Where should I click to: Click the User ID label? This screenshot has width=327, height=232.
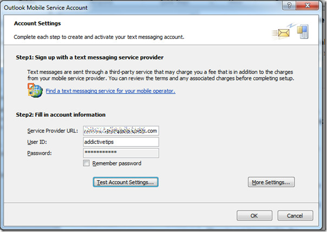point(37,142)
